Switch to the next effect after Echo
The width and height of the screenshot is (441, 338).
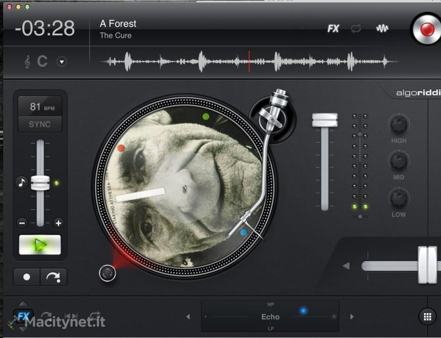(x=352, y=317)
